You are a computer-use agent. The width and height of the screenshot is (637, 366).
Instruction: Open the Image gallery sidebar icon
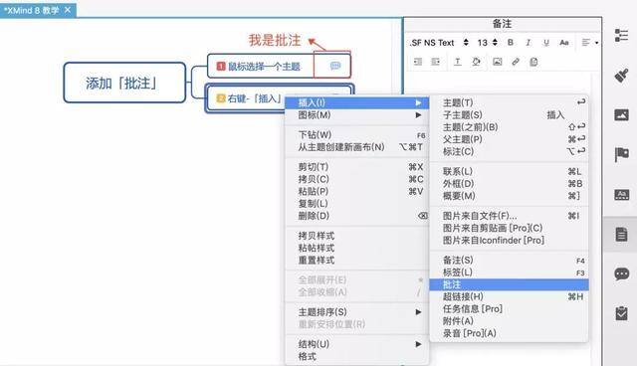pyautogui.click(x=621, y=115)
